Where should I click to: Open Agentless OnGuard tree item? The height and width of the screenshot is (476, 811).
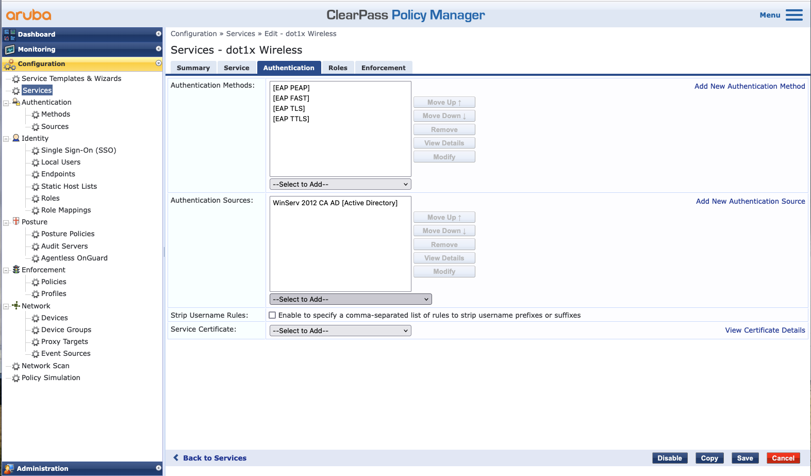tap(74, 258)
